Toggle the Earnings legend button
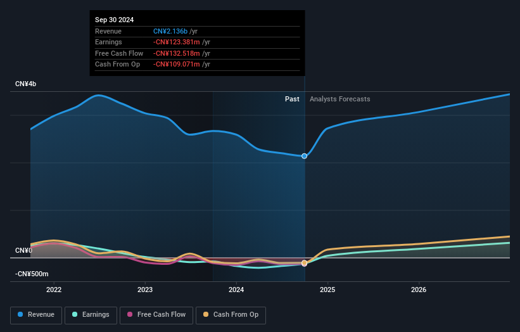Screen dimensions: 520x332 (x=91, y=315)
